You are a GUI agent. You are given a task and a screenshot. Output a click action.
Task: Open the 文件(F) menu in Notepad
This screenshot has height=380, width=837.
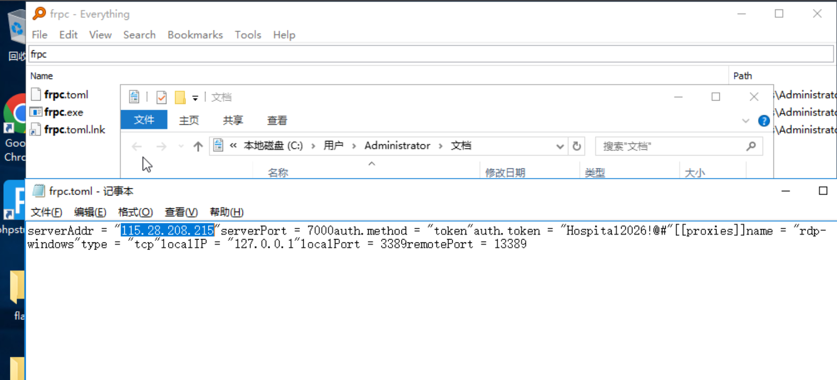click(x=46, y=212)
